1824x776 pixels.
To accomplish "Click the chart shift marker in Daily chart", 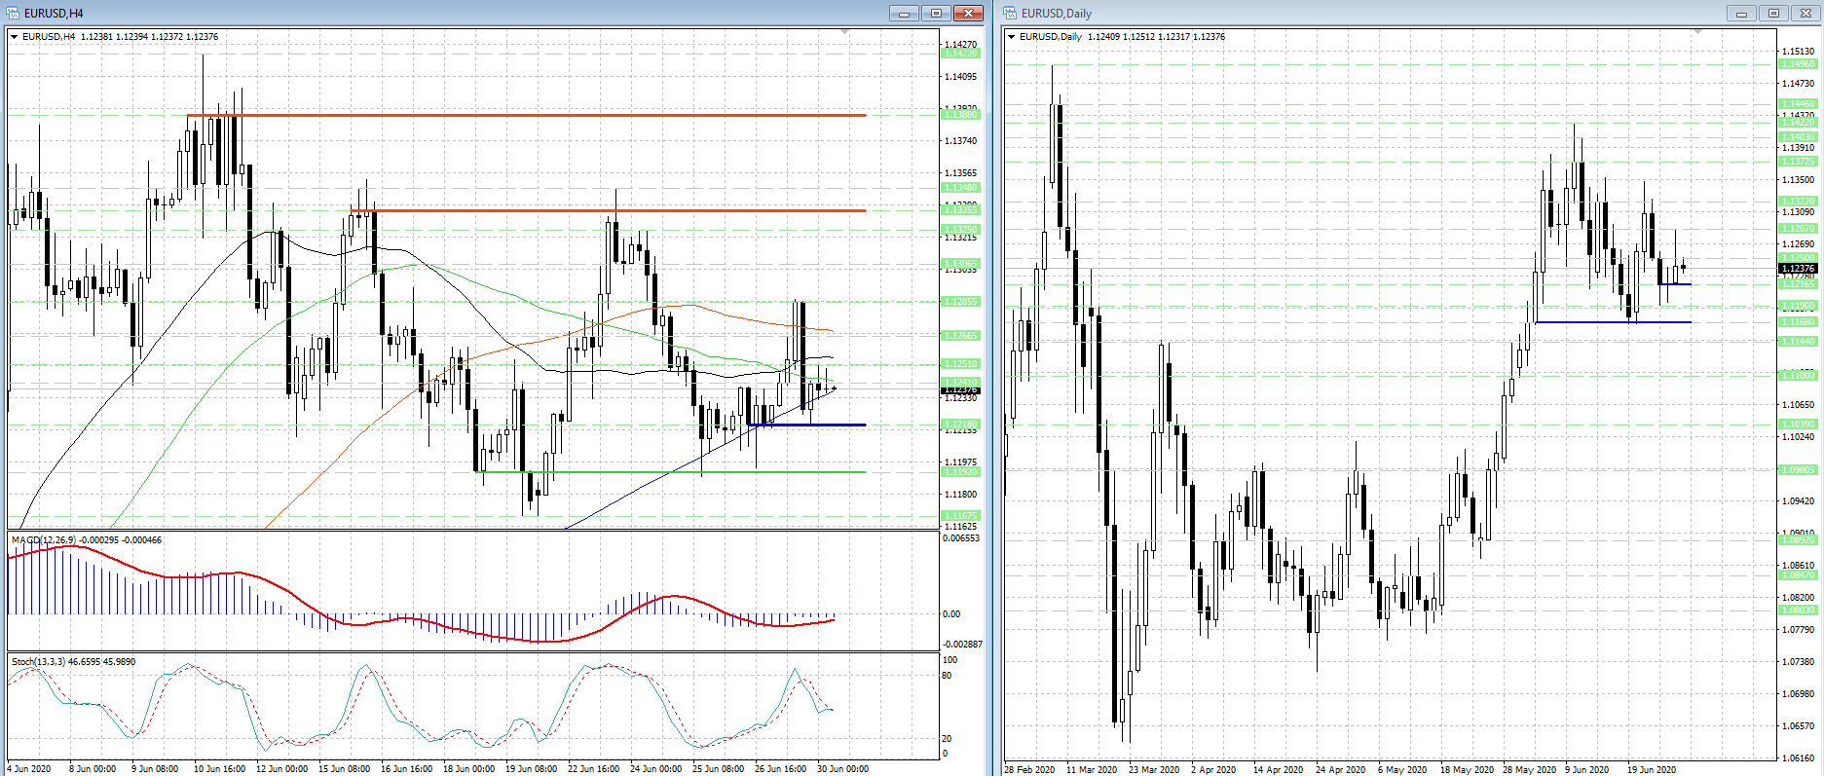I will click(1697, 32).
